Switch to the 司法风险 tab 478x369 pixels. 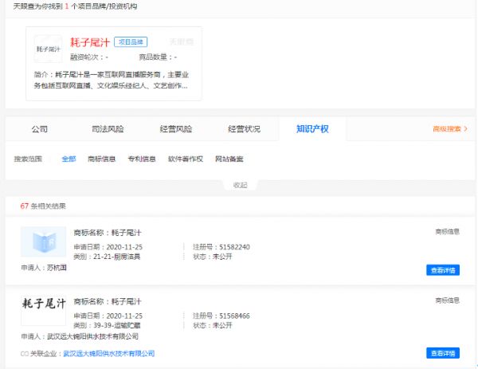[x=108, y=128]
